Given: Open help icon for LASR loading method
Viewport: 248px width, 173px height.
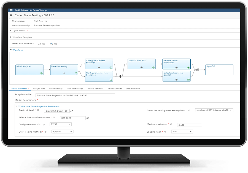Looking at the screenshot, I should 45,132.
